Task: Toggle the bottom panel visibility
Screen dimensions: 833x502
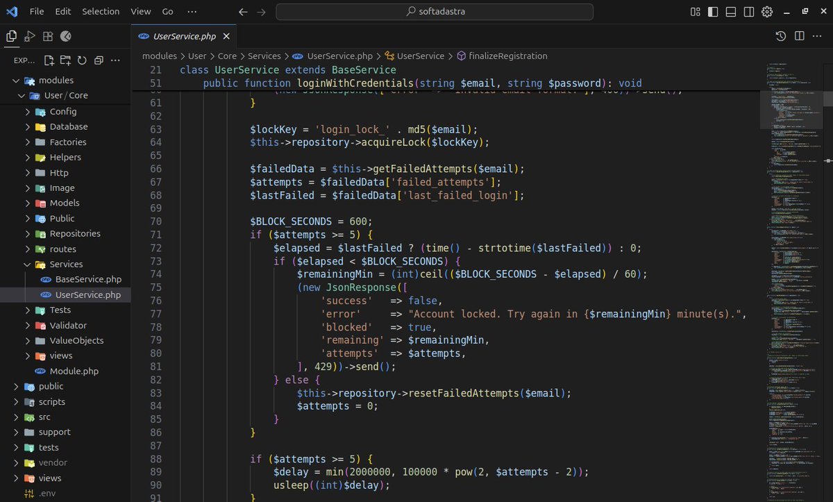Action: [731, 12]
